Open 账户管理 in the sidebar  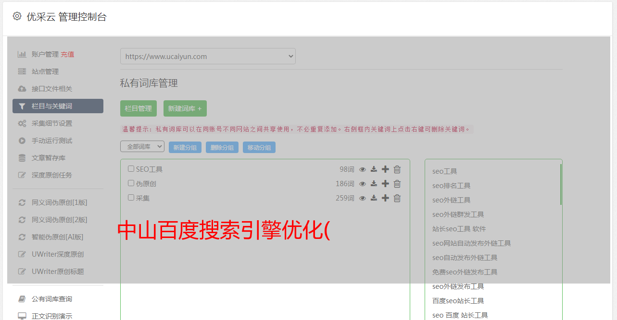tap(45, 54)
